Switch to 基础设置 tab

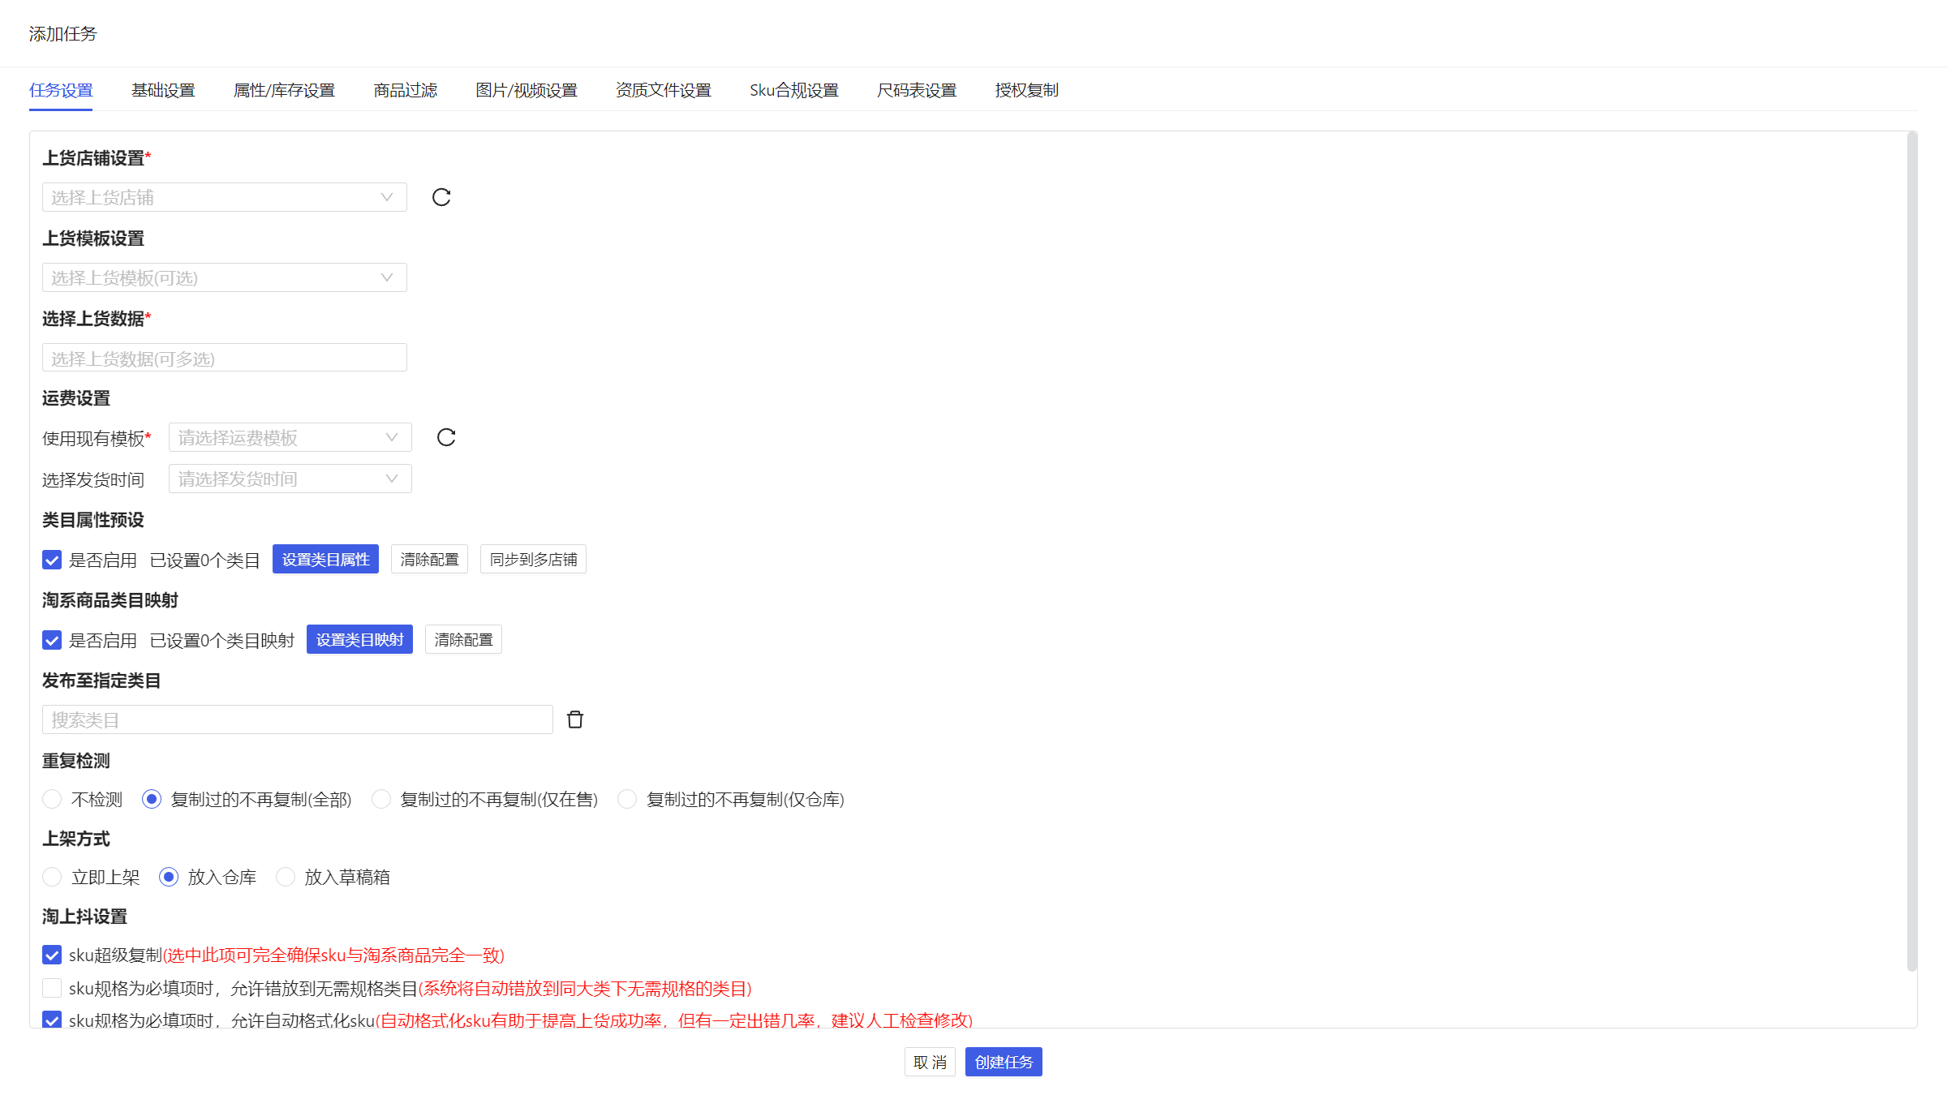click(x=163, y=90)
